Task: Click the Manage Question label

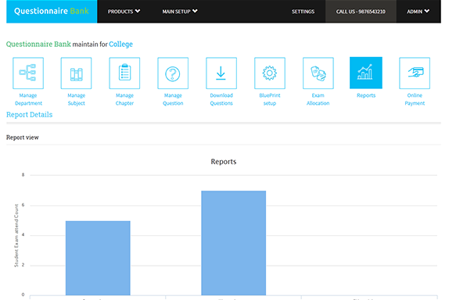Action: (173, 99)
